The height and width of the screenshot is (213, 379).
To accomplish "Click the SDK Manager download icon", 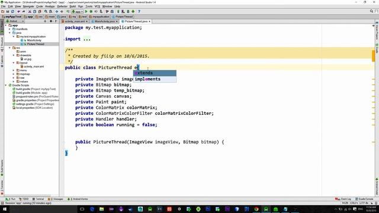I will pyautogui.click(x=133, y=11).
